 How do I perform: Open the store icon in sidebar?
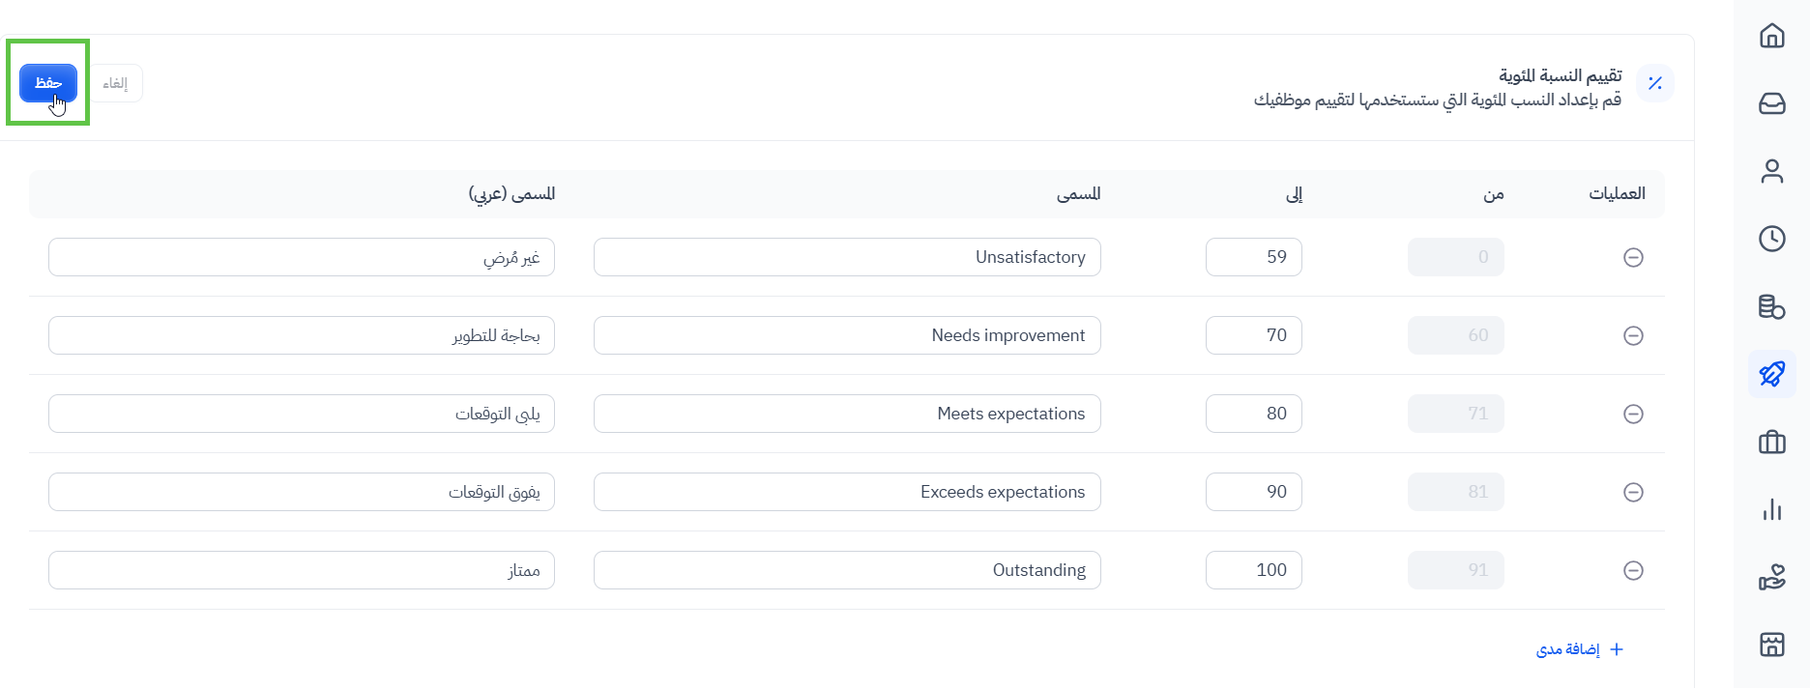[1771, 645]
